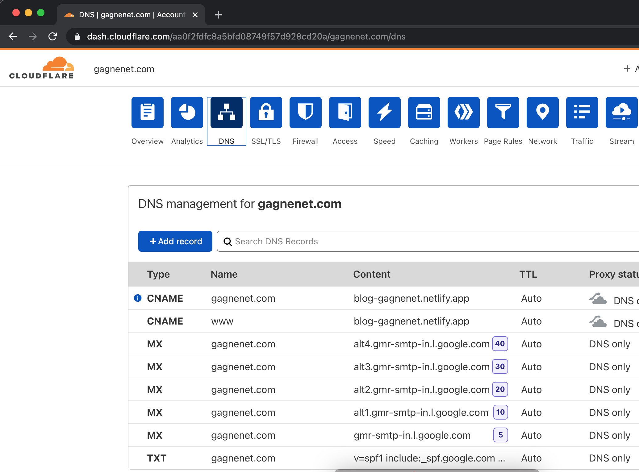Select the DNS network icon
The height and width of the screenshot is (472, 639).
tap(227, 112)
